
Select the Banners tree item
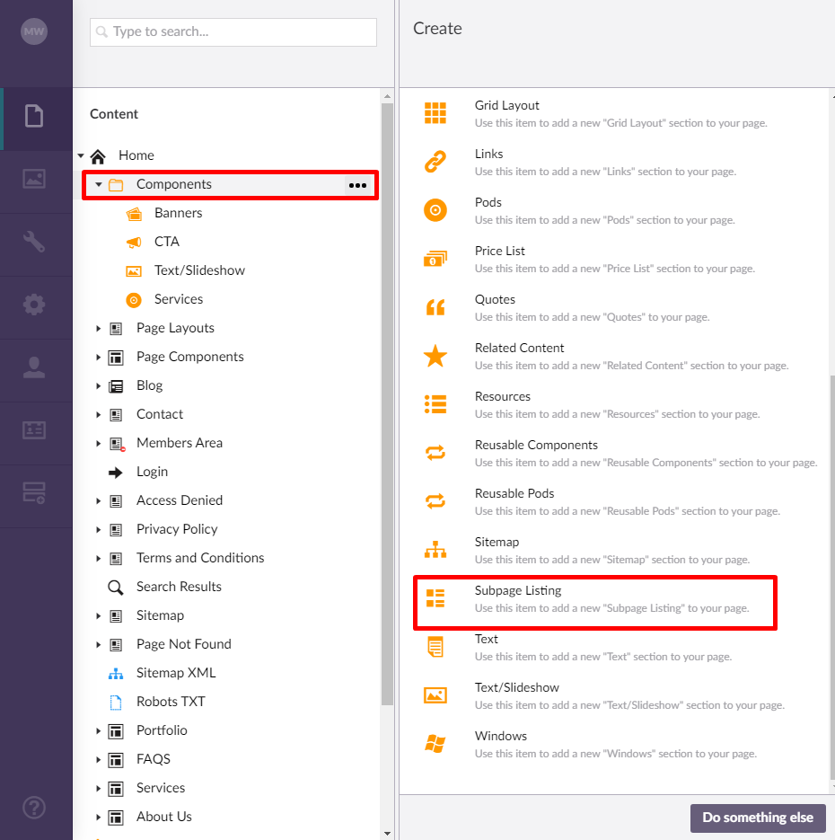[179, 213]
